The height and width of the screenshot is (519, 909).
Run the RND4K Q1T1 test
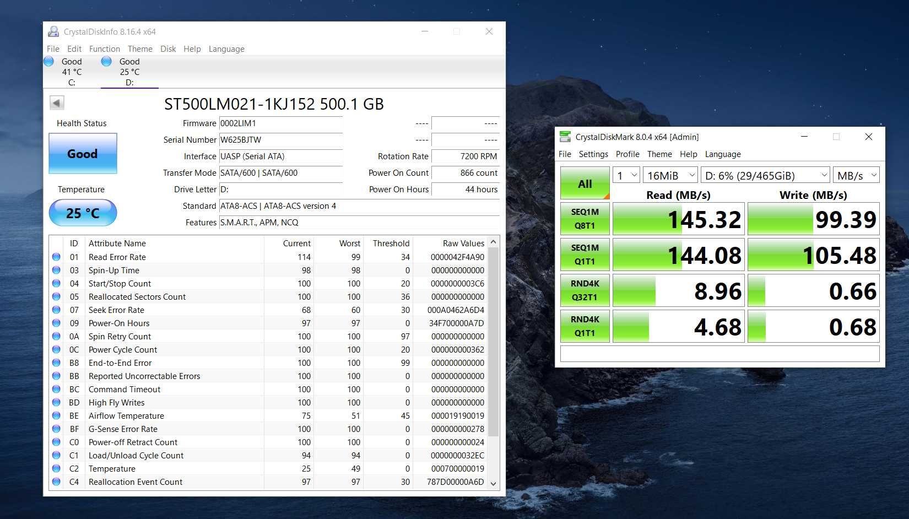tap(585, 326)
